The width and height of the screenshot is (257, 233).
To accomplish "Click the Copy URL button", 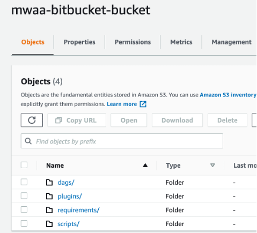I will (x=77, y=120).
